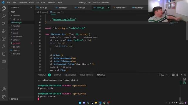Switch to the home.html tab
Image resolution: width=188 pixels, height=105 pixels.
(121, 8)
